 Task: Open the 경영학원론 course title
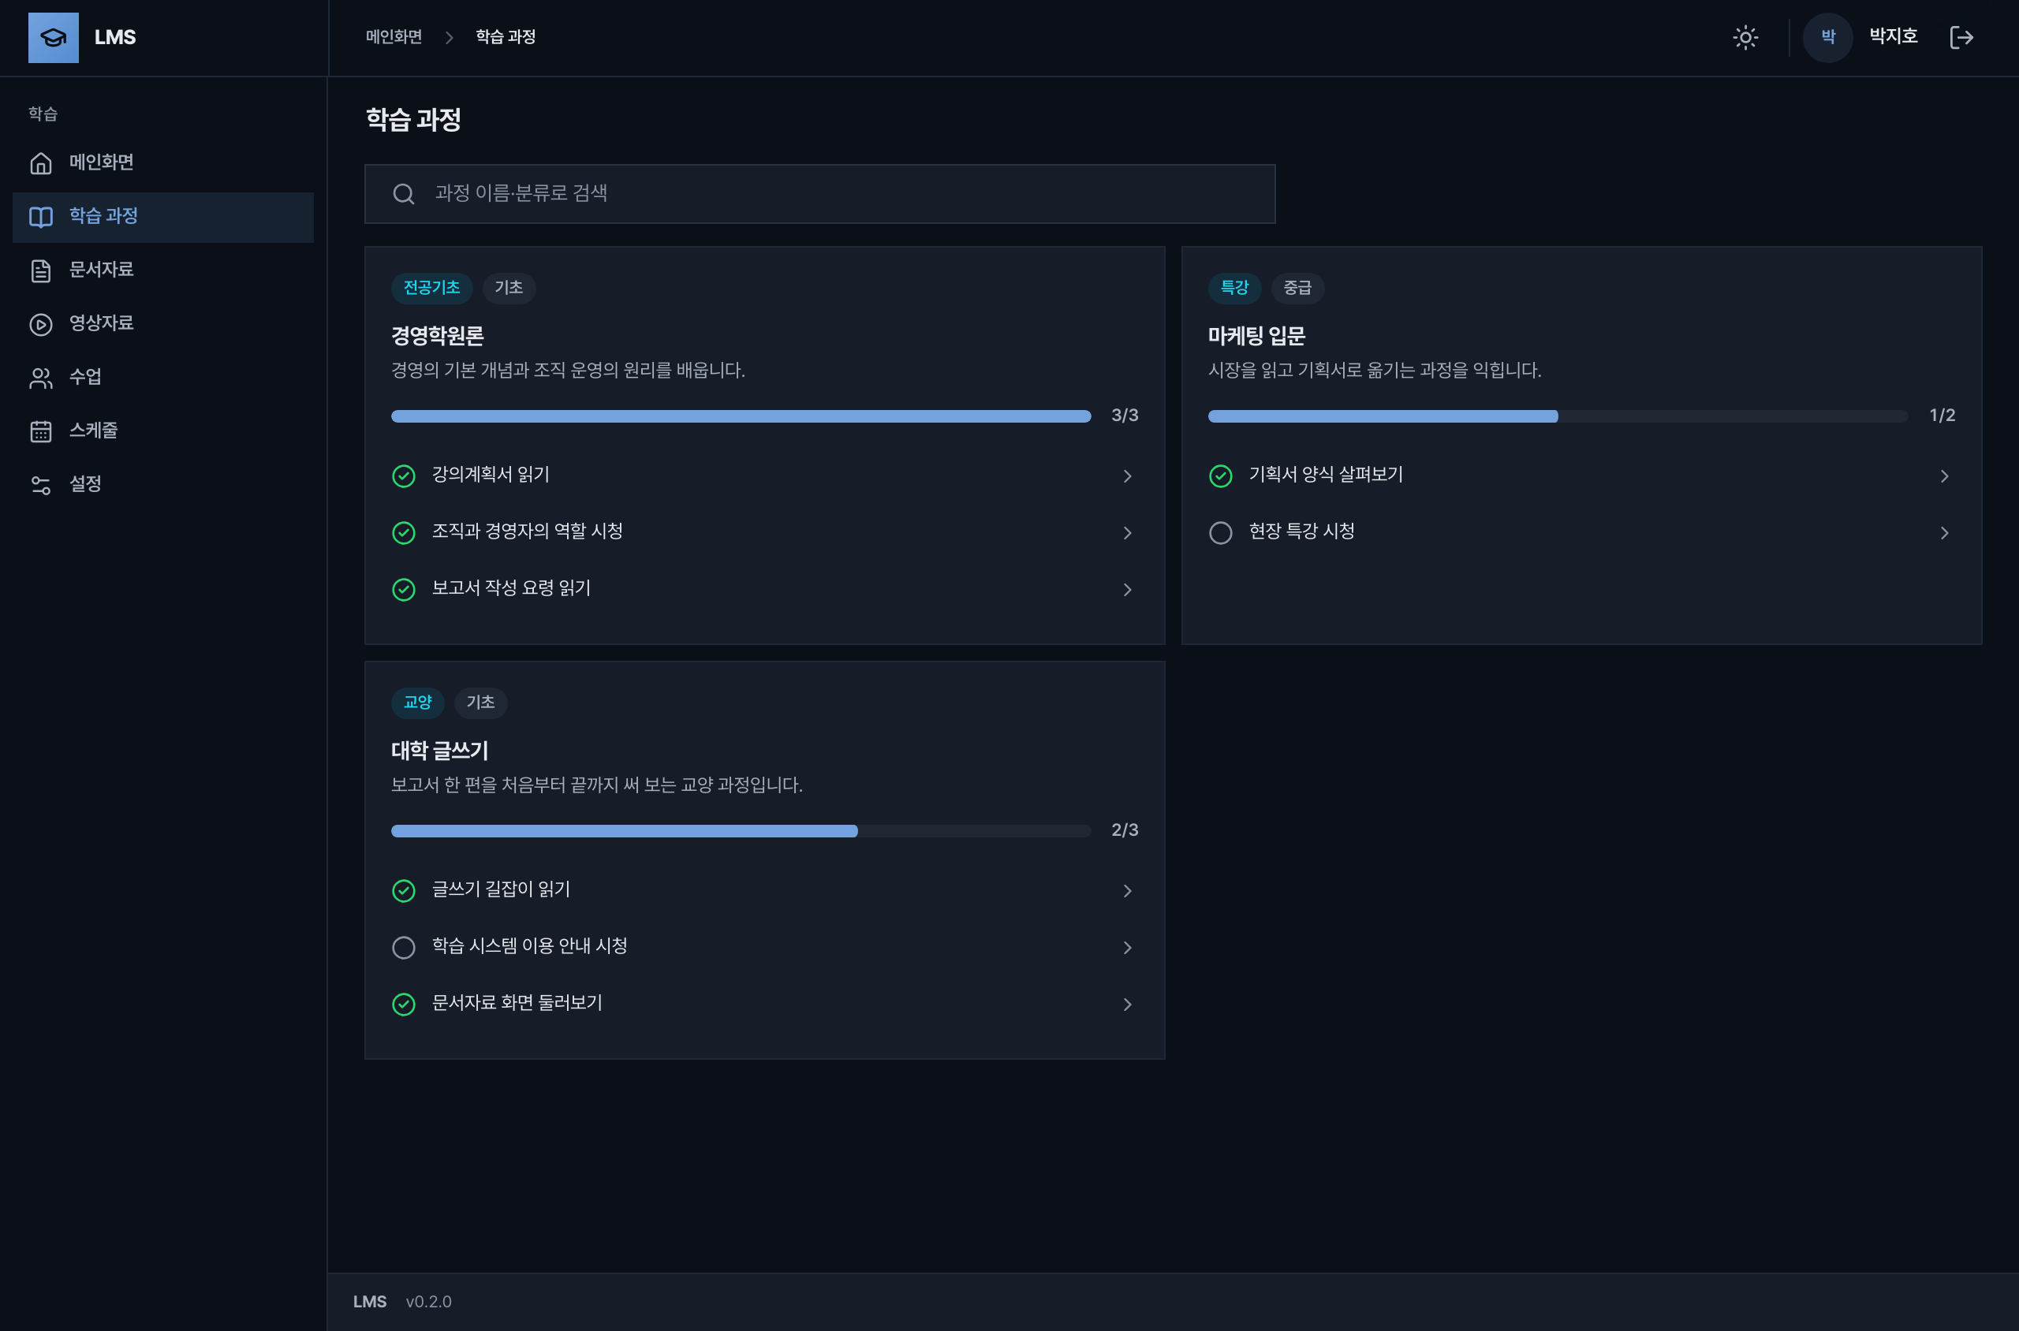[437, 336]
